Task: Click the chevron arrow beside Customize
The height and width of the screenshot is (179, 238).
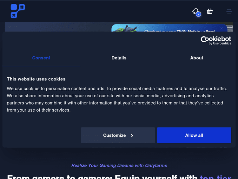Action: point(132,135)
